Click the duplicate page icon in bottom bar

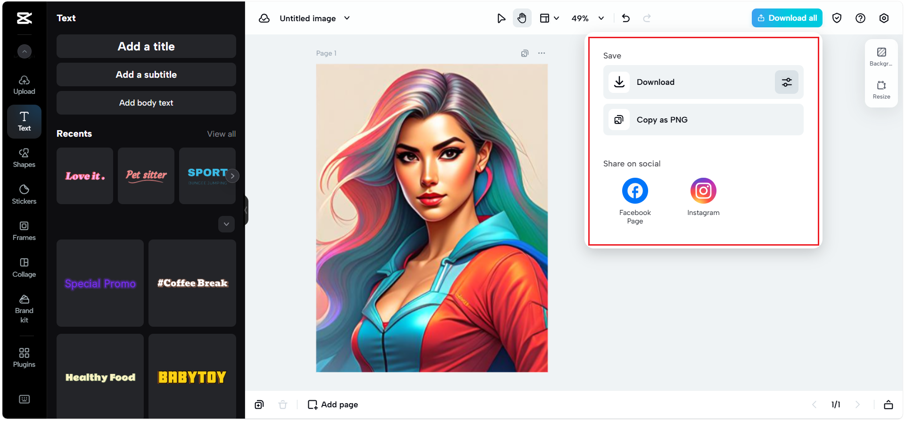pos(259,404)
